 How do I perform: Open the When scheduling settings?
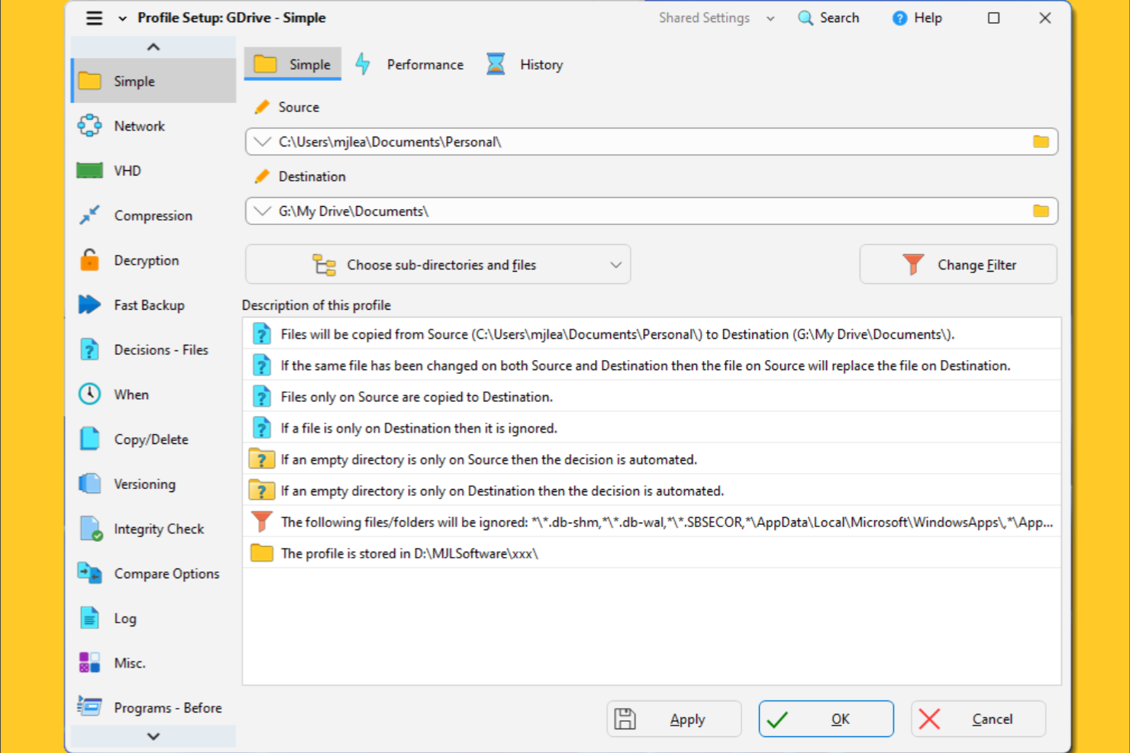tap(131, 394)
